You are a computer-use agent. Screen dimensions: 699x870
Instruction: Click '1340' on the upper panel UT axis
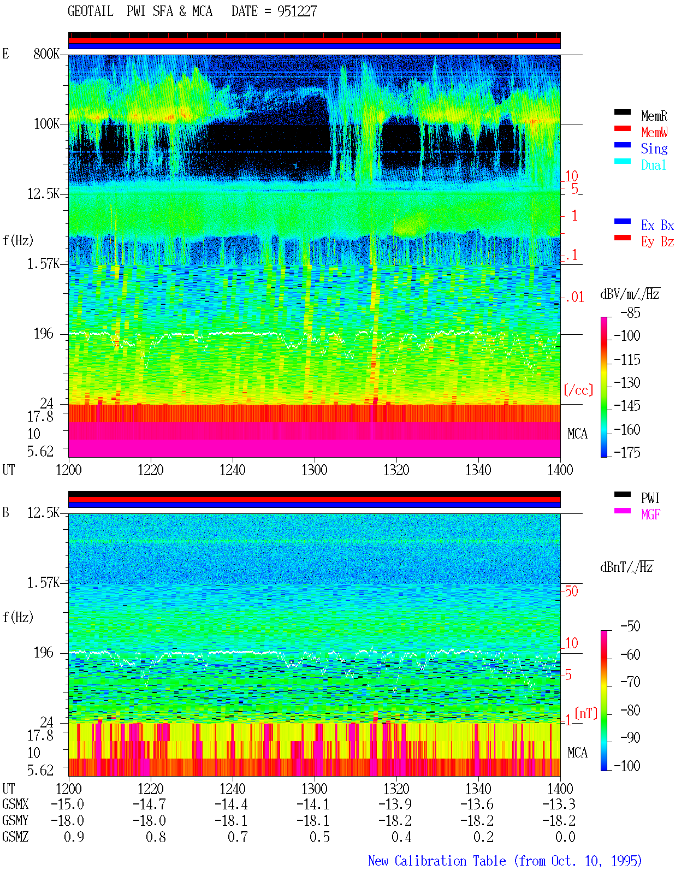[478, 470]
